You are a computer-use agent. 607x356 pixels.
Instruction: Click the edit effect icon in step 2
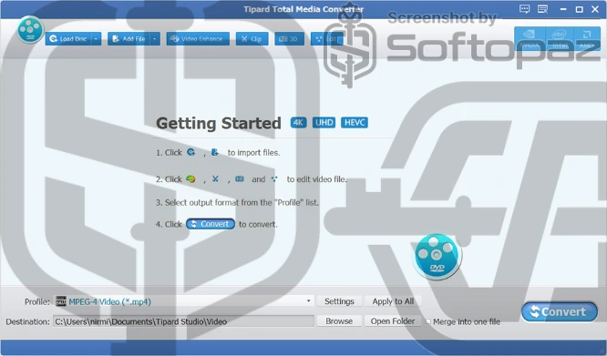point(274,179)
